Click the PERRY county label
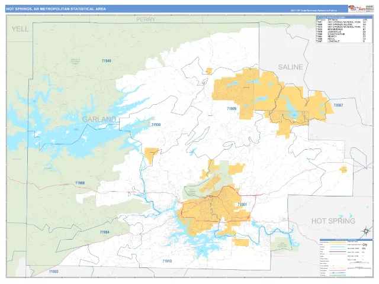Viewport: 379px width, 284px height. point(146,20)
